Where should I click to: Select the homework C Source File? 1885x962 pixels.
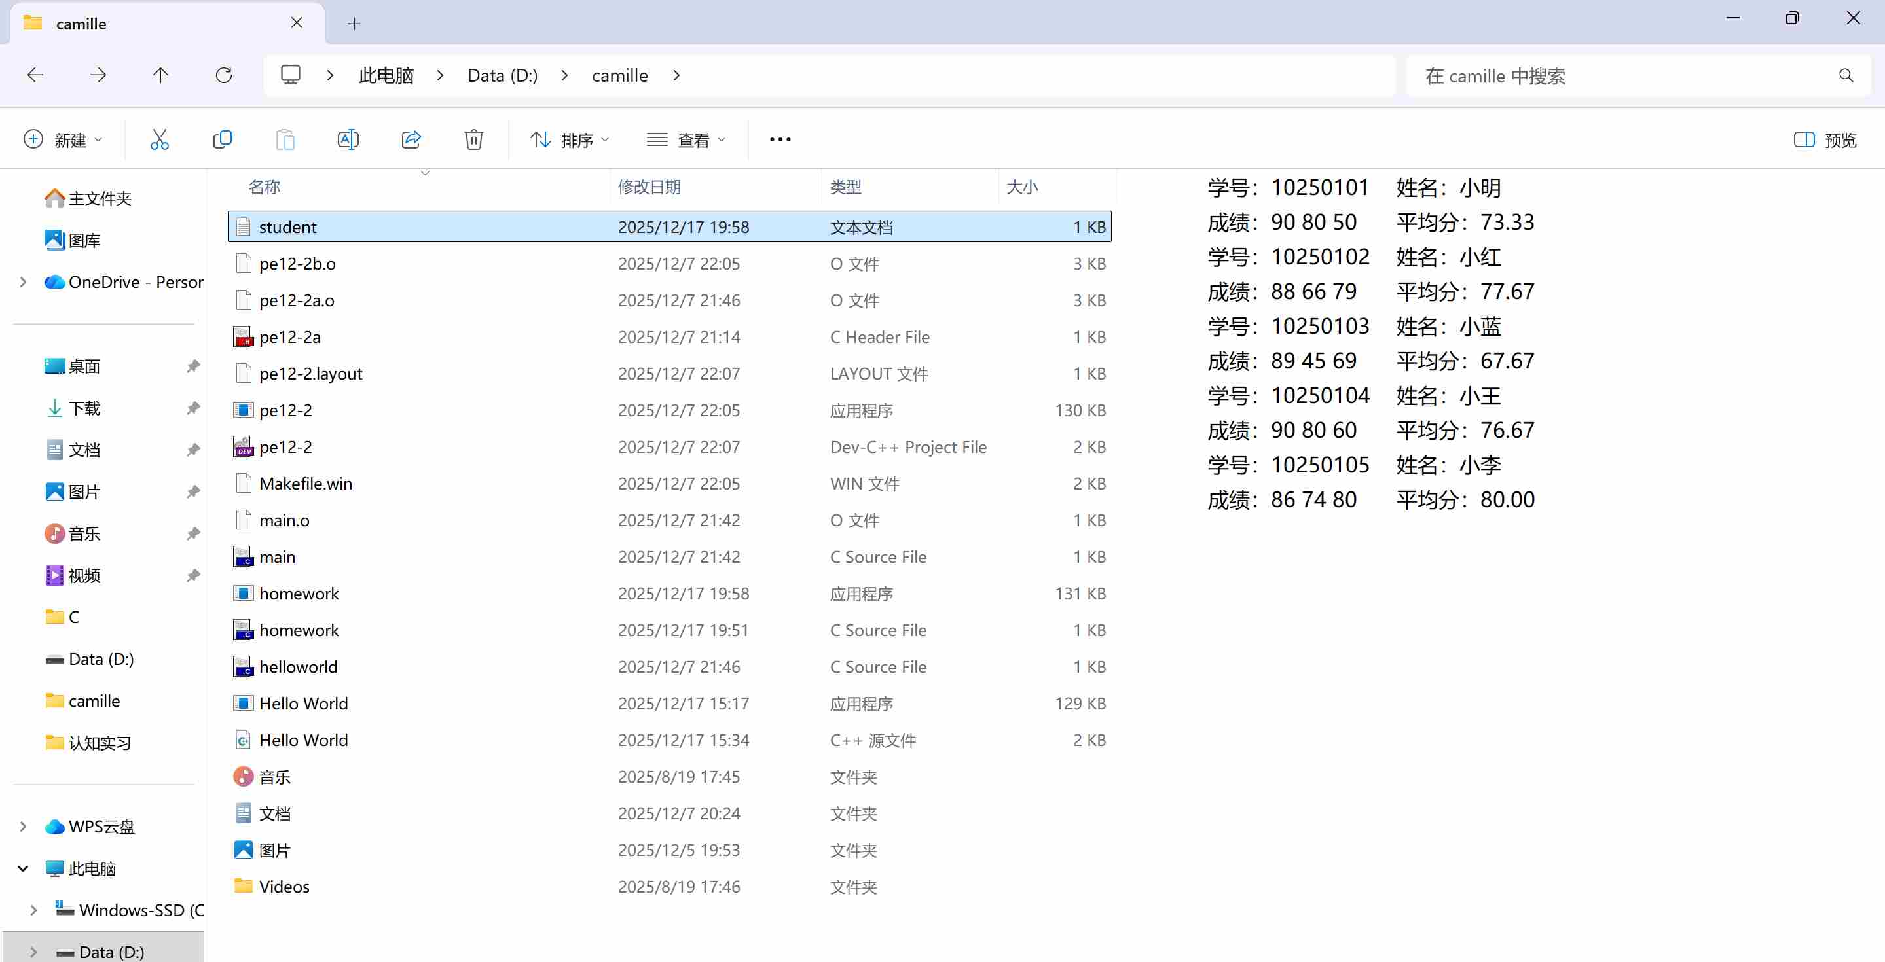tap(299, 630)
